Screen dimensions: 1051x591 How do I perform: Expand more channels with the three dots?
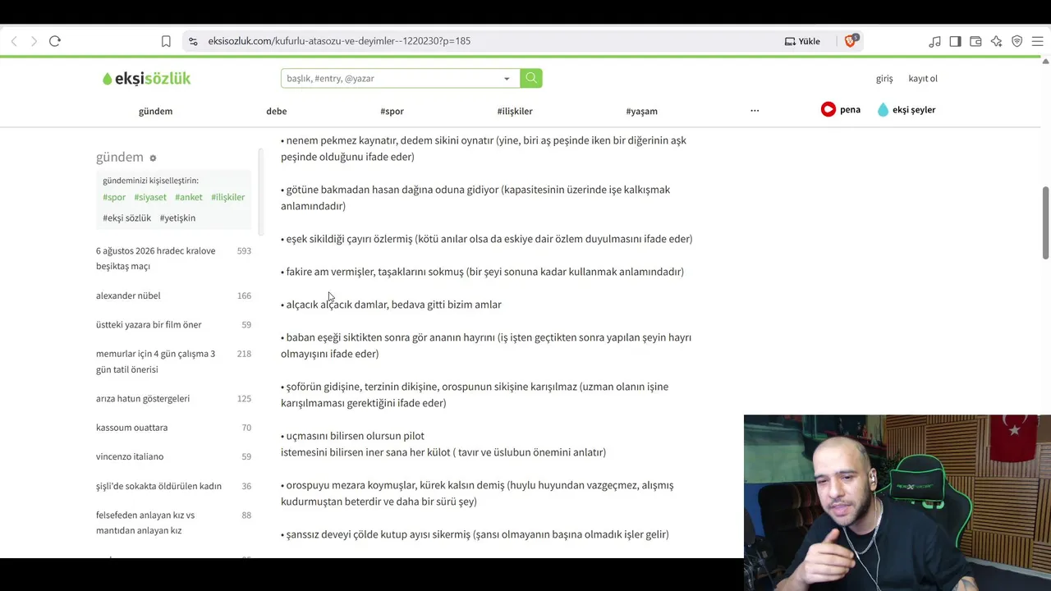coord(755,111)
